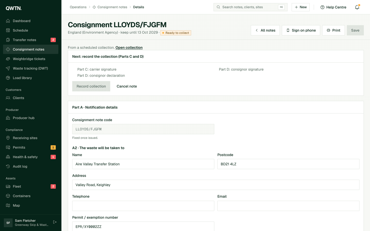Click the Operations breadcrumb
370x231 pixels.
tap(78, 7)
